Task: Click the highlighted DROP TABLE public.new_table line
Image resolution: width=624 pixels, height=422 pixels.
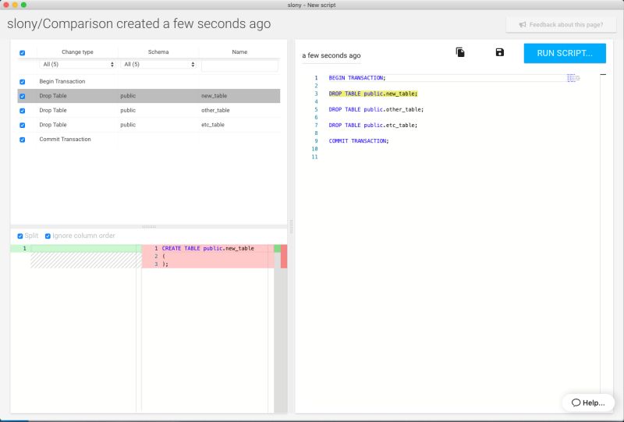Action: click(x=373, y=94)
